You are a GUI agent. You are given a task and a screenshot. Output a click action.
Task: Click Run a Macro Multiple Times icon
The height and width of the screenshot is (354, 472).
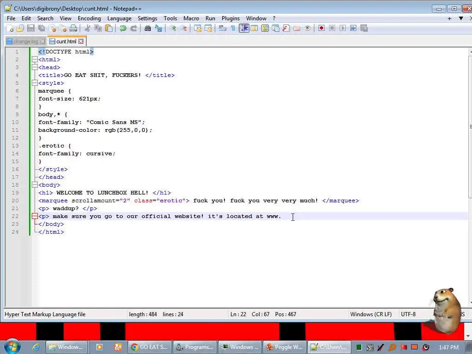click(354, 28)
